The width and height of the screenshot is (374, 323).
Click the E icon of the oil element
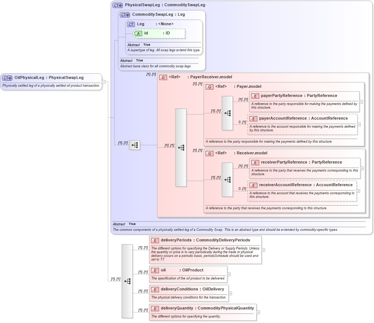(155, 270)
